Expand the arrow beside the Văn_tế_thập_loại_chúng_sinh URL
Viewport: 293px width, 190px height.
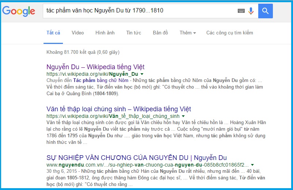pos(182,116)
